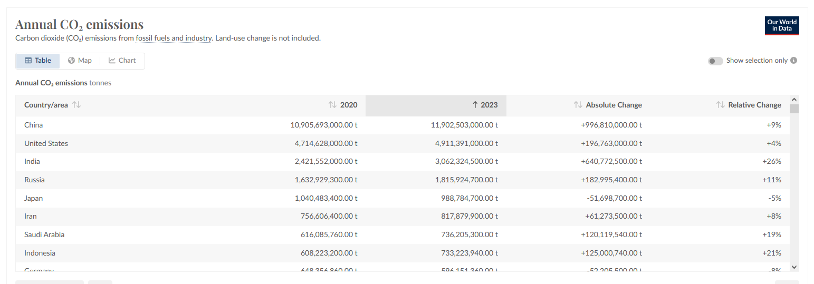Sort by the Relative Change column header
Screen dimensions: 814x284
tap(754, 105)
